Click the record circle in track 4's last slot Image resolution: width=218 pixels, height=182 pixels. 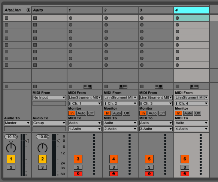(178, 65)
